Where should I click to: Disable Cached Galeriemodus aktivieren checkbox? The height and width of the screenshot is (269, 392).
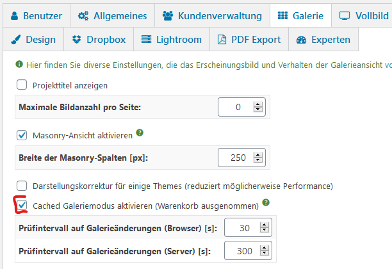(x=22, y=206)
